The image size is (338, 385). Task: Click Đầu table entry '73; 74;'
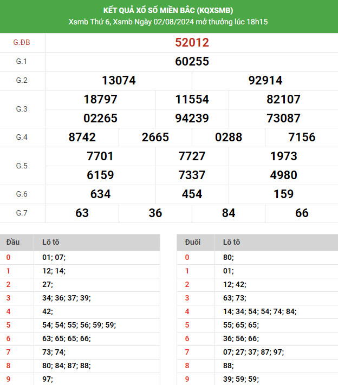click(54, 352)
